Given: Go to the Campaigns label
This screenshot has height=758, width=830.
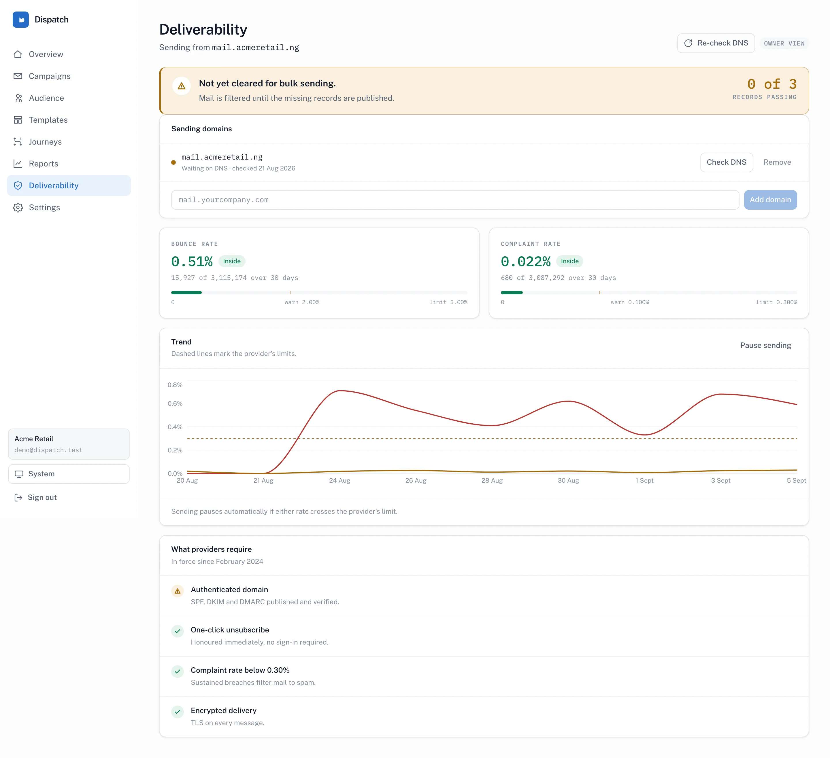Looking at the screenshot, I should tap(50, 76).
